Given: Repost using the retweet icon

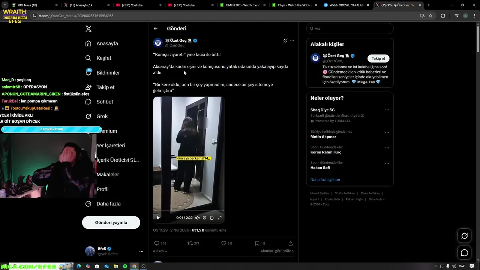Looking at the screenshot, I should click(x=190, y=243).
